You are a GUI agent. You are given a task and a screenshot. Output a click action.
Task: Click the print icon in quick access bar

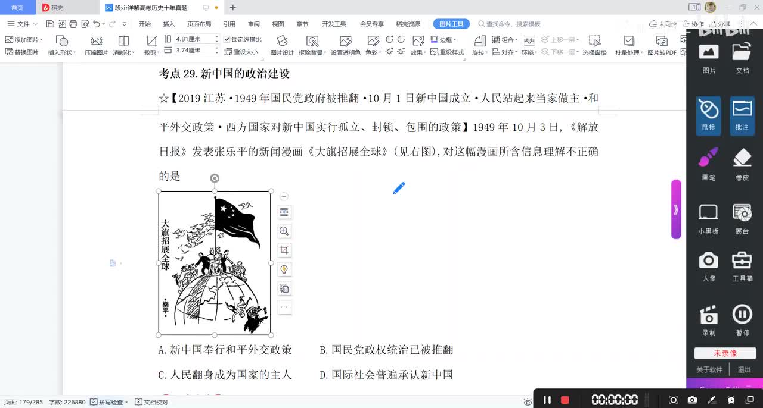coord(73,24)
